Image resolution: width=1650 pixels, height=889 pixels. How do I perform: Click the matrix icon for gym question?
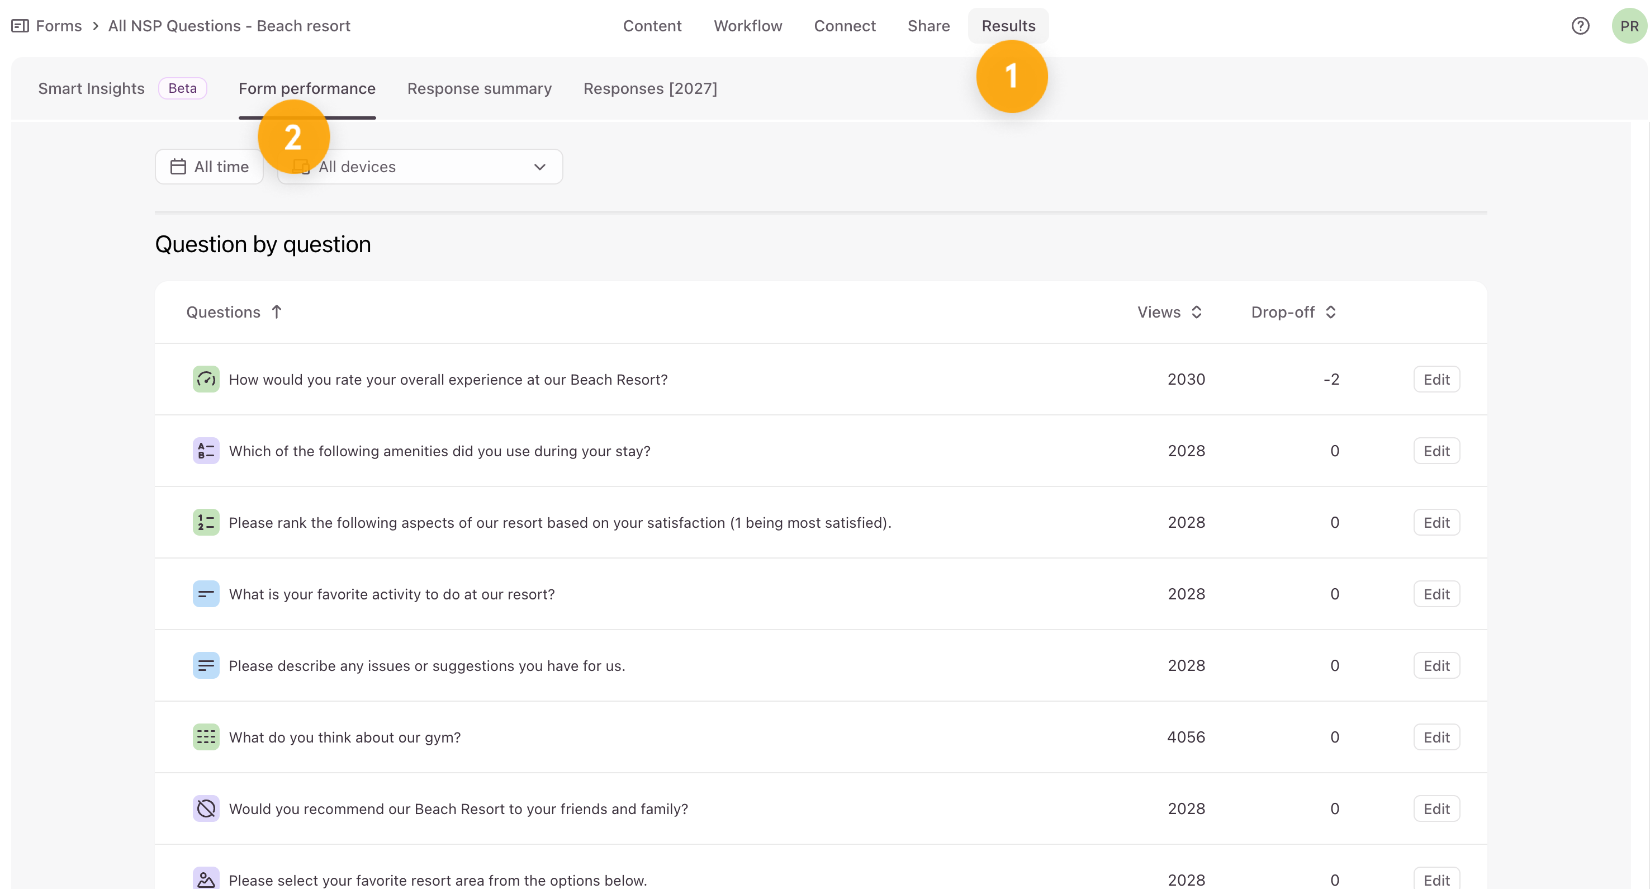(x=206, y=737)
